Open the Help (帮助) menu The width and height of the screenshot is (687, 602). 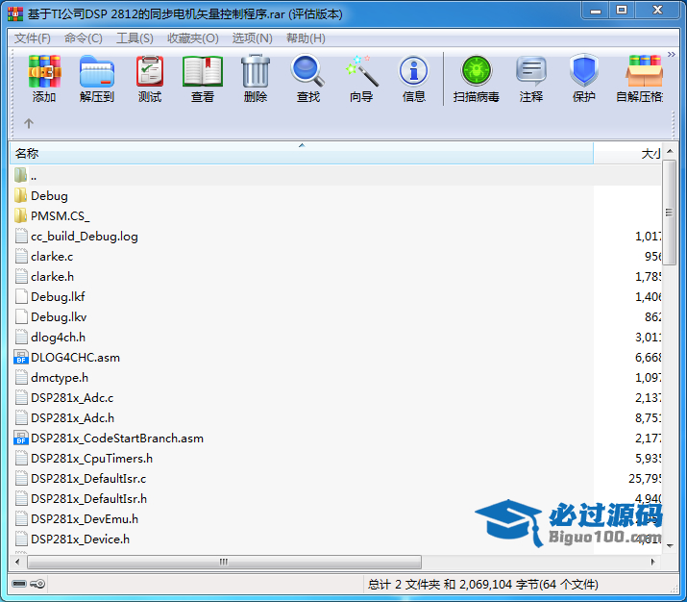coord(306,38)
